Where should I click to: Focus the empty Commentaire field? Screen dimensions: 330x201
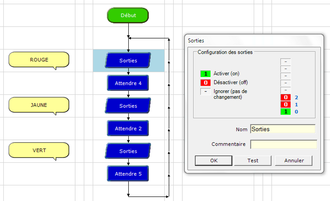(283, 145)
